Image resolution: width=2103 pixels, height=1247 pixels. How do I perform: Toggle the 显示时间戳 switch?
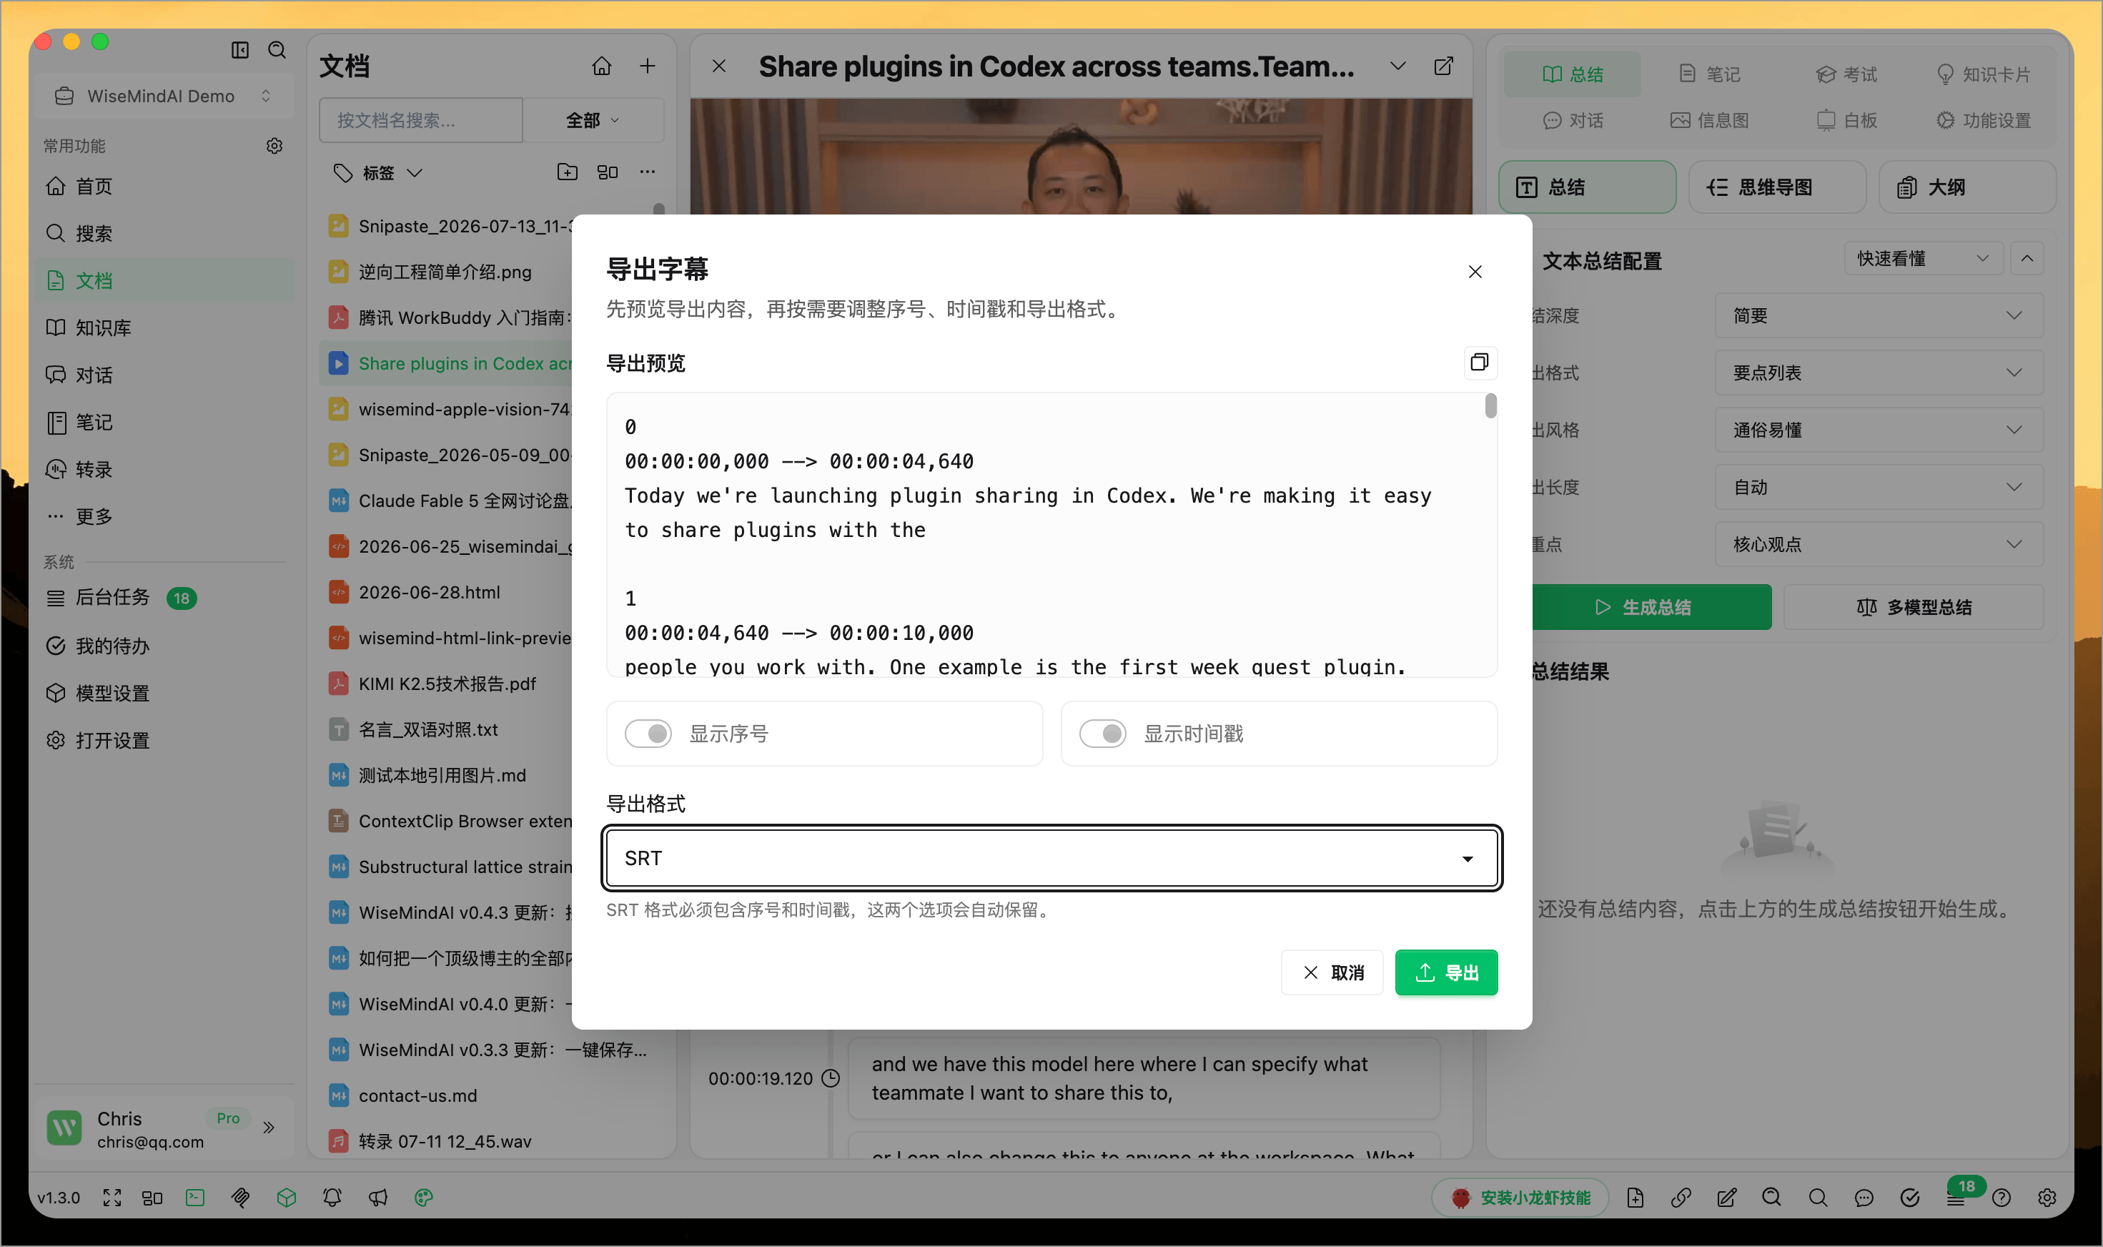tap(1103, 734)
